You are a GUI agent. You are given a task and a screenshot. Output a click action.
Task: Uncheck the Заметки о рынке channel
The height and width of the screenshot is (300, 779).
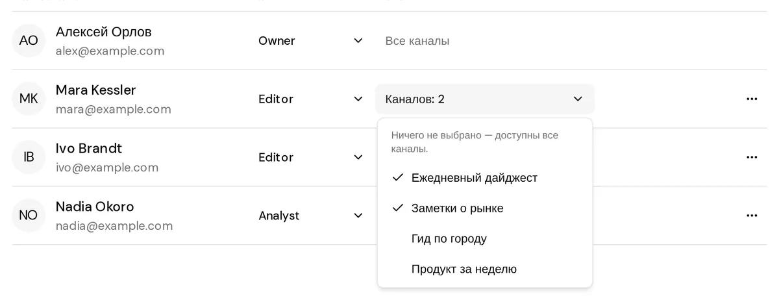(x=485, y=208)
